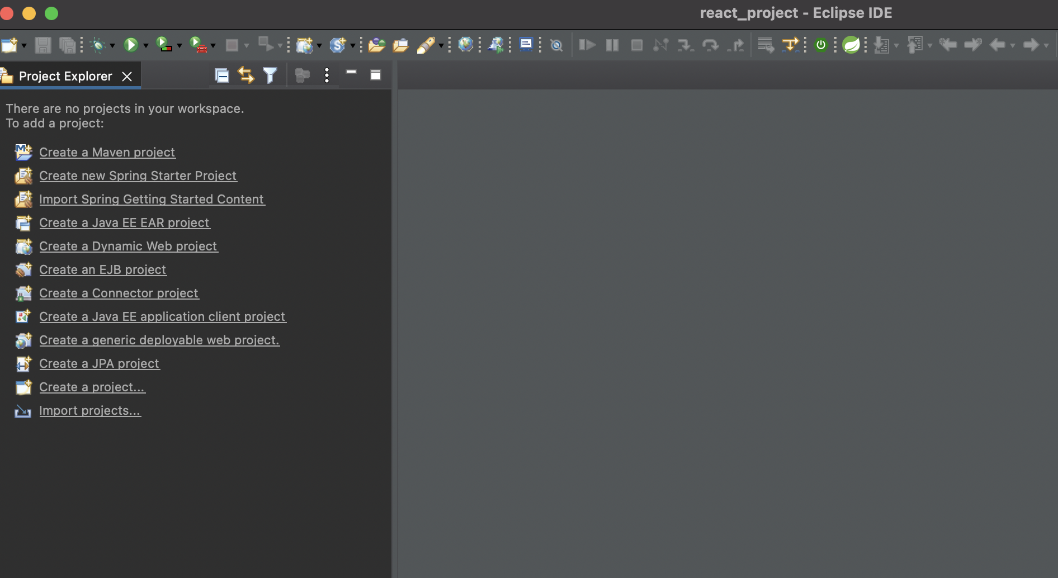Navigate Forward with the right arrow icon

pos(1031,45)
